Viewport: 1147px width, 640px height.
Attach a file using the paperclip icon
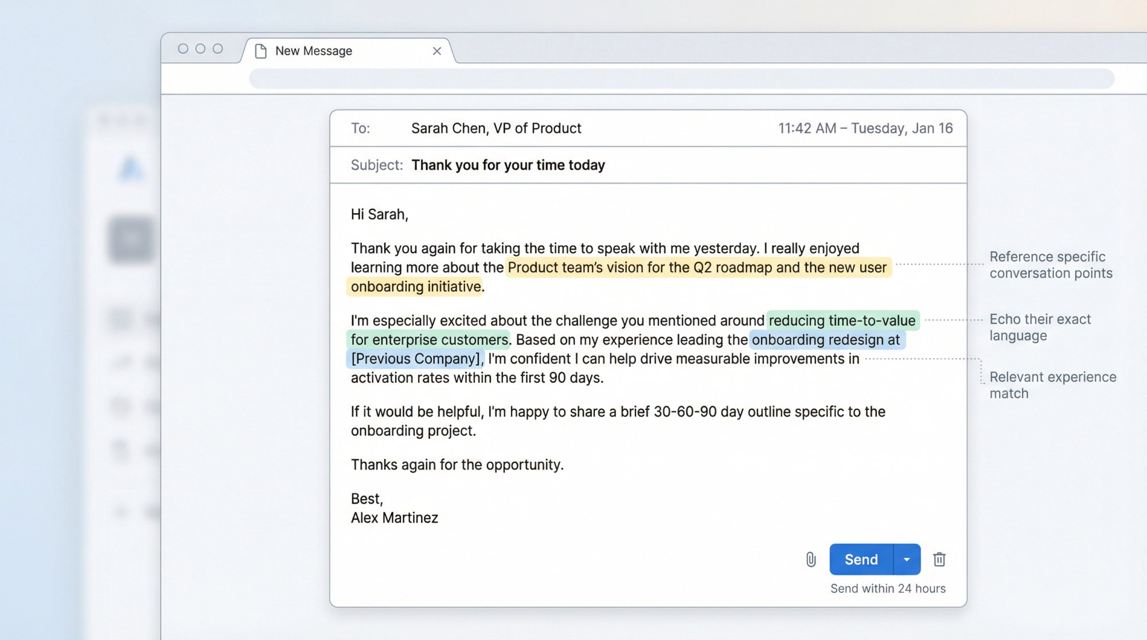click(x=810, y=559)
